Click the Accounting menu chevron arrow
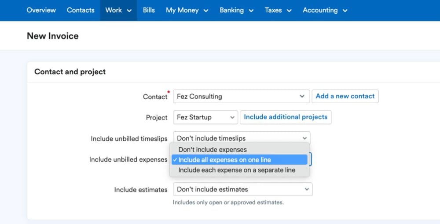This screenshot has height=224, width=440. pyautogui.click(x=345, y=11)
